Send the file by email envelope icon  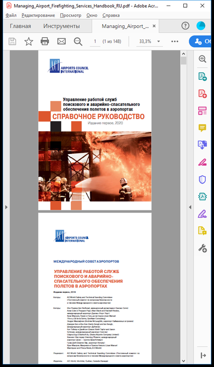61,41
